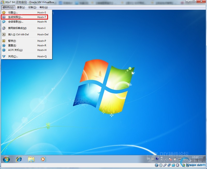Open language bar options small arrow

[x=161, y=160]
